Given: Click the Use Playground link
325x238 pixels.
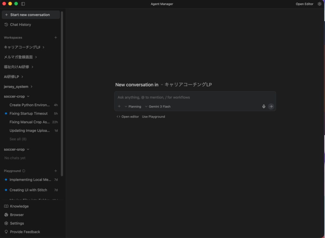Looking at the screenshot, I should point(153,116).
